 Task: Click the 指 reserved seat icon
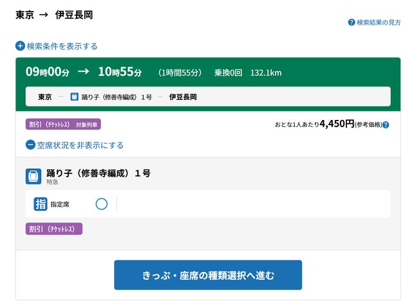(x=40, y=204)
